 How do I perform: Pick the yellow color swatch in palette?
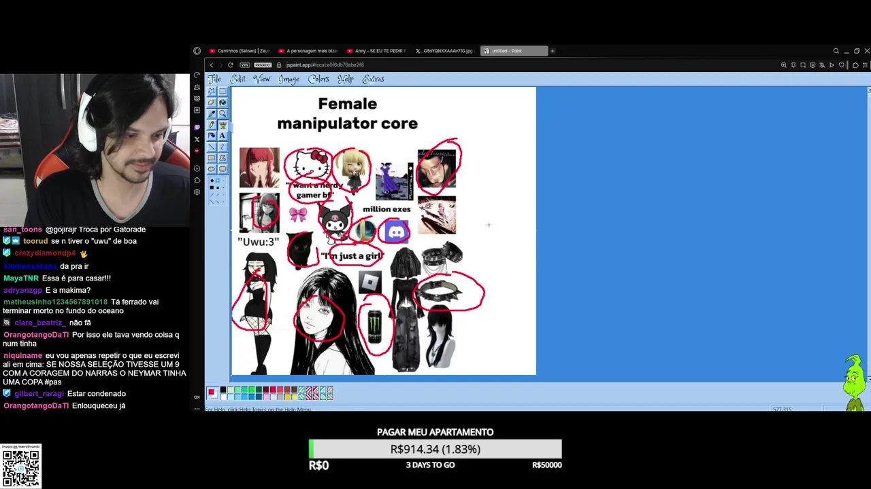(x=295, y=397)
